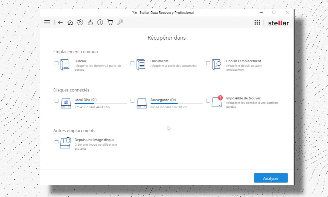Check the Bureau checkbox
Viewport: 328px width, 197px height.
pos(57,63)
